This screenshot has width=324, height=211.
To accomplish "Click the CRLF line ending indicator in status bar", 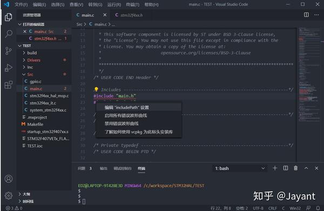I will pyautogui.click(x=272, y=208).
